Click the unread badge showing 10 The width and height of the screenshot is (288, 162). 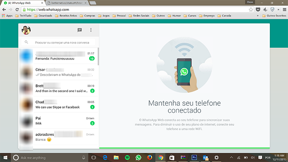pyautogui.click(x=92, y=58)
